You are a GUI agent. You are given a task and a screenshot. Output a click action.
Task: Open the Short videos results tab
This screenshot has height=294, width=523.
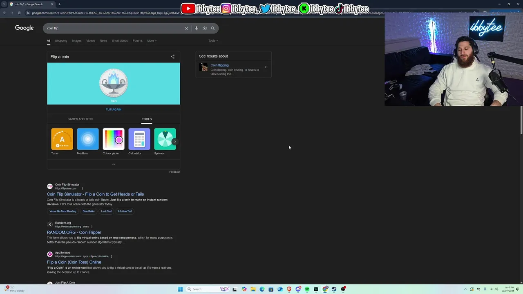[120, 40]
